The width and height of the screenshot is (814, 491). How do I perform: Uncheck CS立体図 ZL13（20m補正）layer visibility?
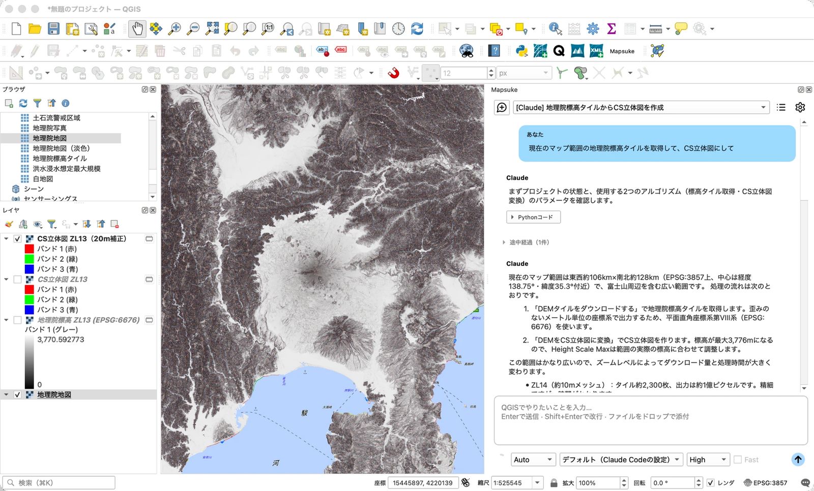click(18, 238)
